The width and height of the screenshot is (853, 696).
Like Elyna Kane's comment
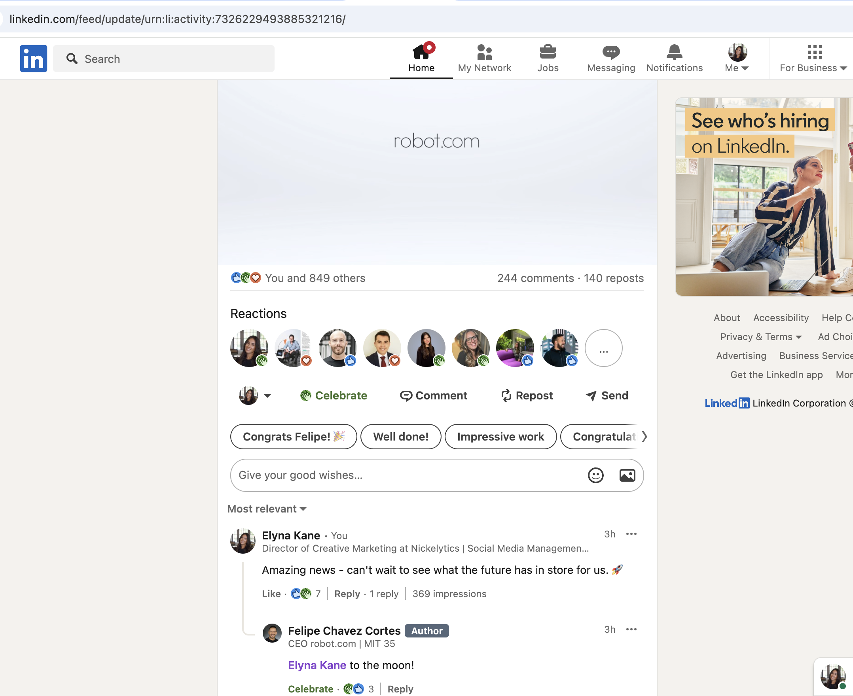tap(271, 594)
